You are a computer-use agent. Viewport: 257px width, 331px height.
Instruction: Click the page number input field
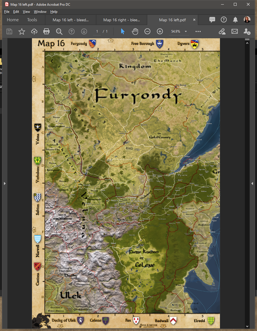tap(97, 31)
